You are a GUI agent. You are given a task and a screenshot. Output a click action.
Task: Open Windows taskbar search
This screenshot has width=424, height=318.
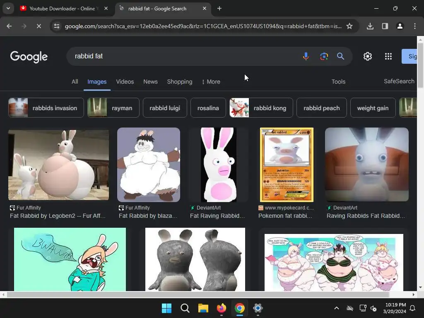tap(185, 308)
